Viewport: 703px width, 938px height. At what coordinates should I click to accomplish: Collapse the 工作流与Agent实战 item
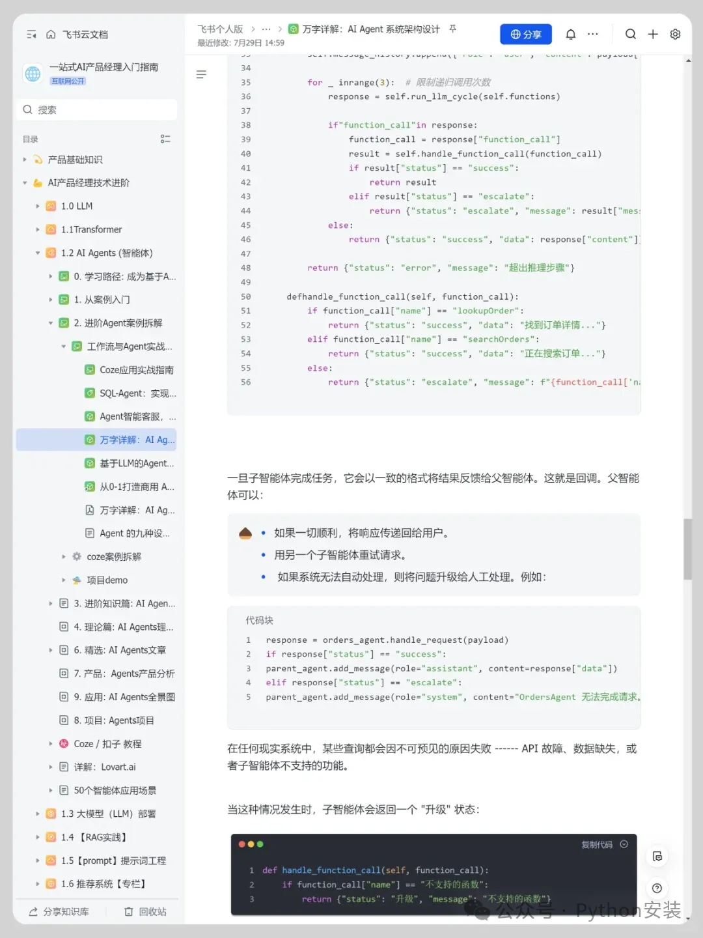point(64,347)
